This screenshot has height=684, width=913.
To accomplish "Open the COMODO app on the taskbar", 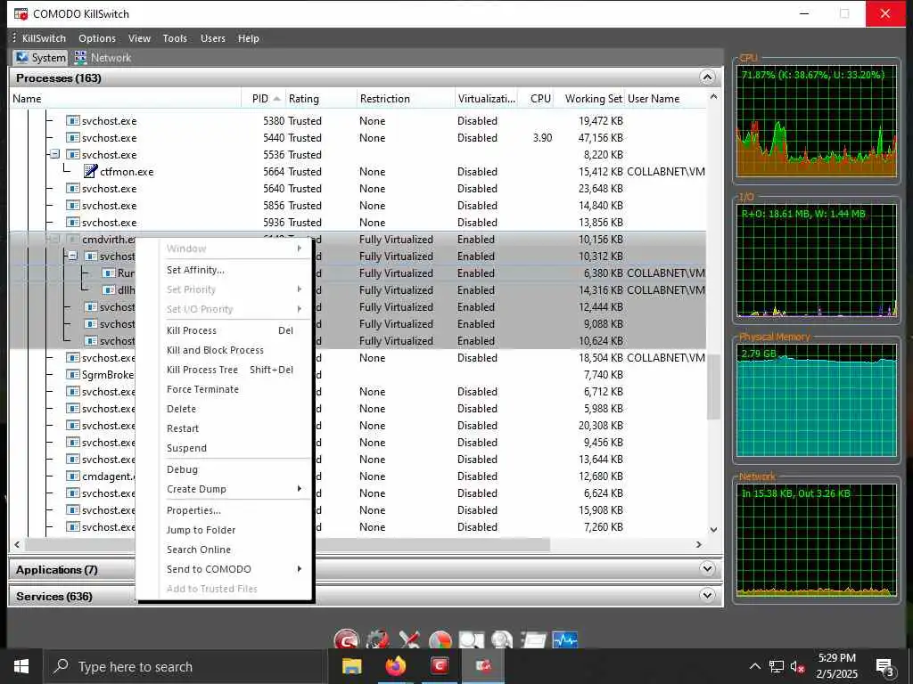I will tap(440, 666).
